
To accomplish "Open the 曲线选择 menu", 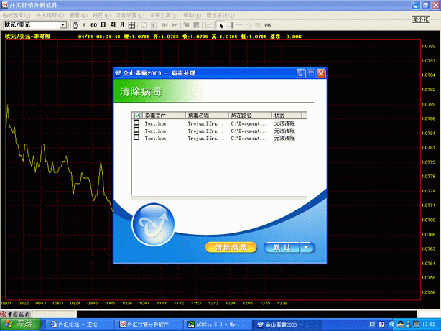I will pos(17,15).
